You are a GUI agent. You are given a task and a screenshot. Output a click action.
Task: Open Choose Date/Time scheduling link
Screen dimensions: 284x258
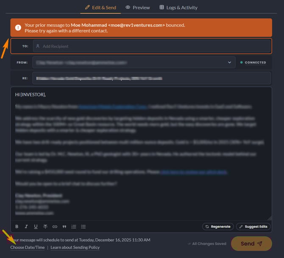click(28, 247)
